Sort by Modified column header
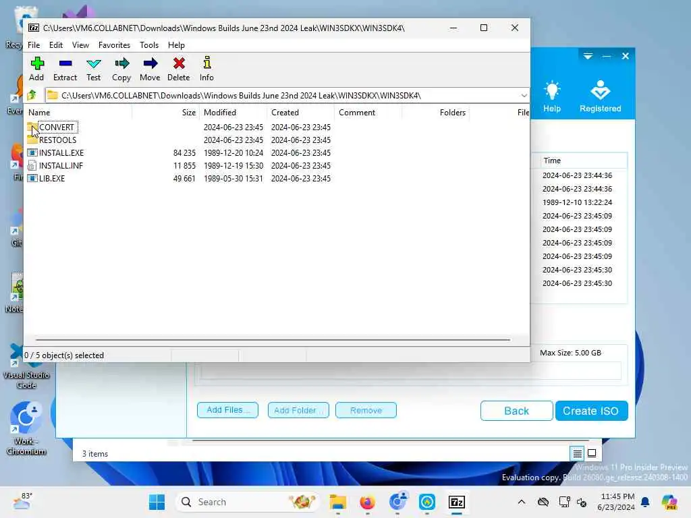The image size is (691, 518). click(233, 113)
